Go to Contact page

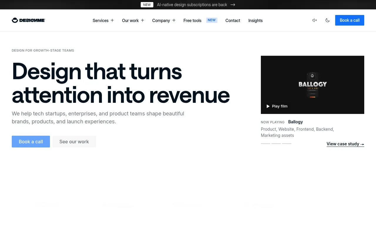tap(233, 21)
